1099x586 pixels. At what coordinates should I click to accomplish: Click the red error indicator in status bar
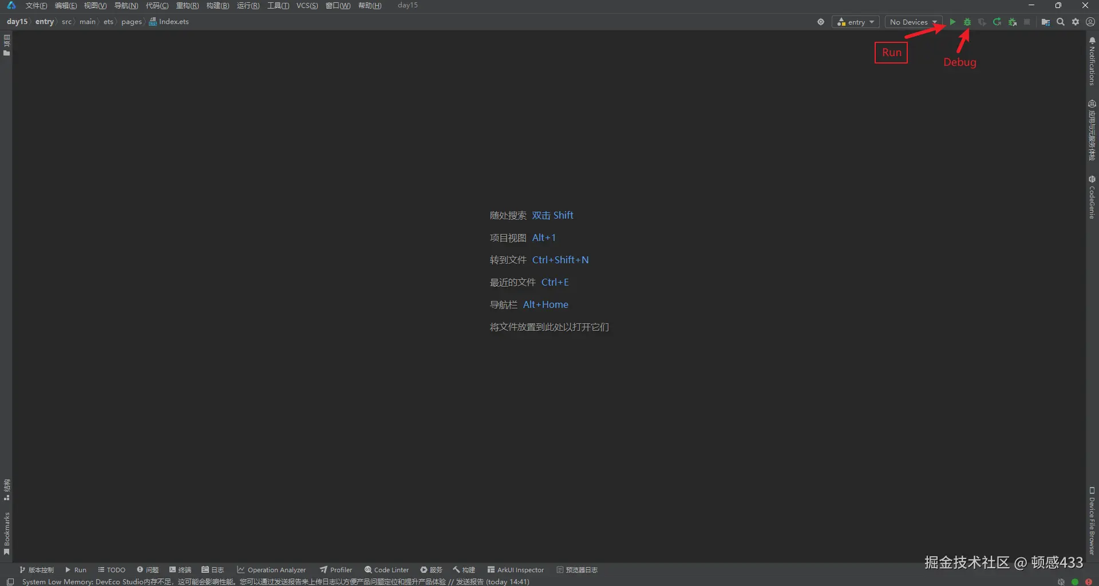click(x=1089, y=581)
